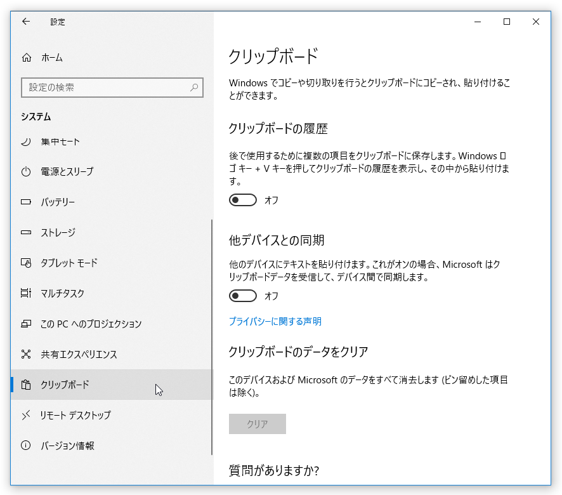Click the クリップボード clipboard icon
Screen dimensions: 562x495
click(26, 385)
